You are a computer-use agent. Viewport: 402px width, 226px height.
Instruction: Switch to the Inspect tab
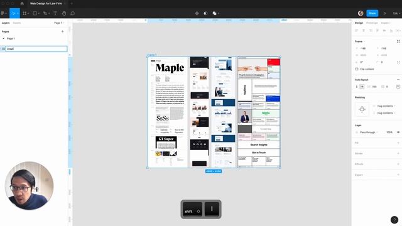pos(385,23)
